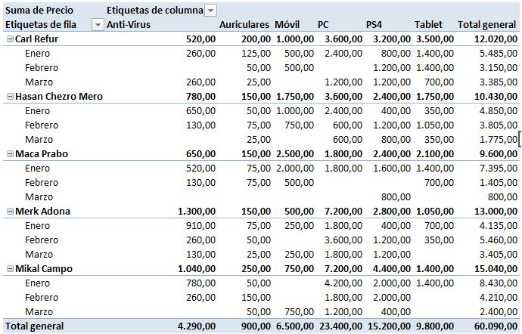Click Hasan Chezro Mero Móvil value 1.750,00

295,97
